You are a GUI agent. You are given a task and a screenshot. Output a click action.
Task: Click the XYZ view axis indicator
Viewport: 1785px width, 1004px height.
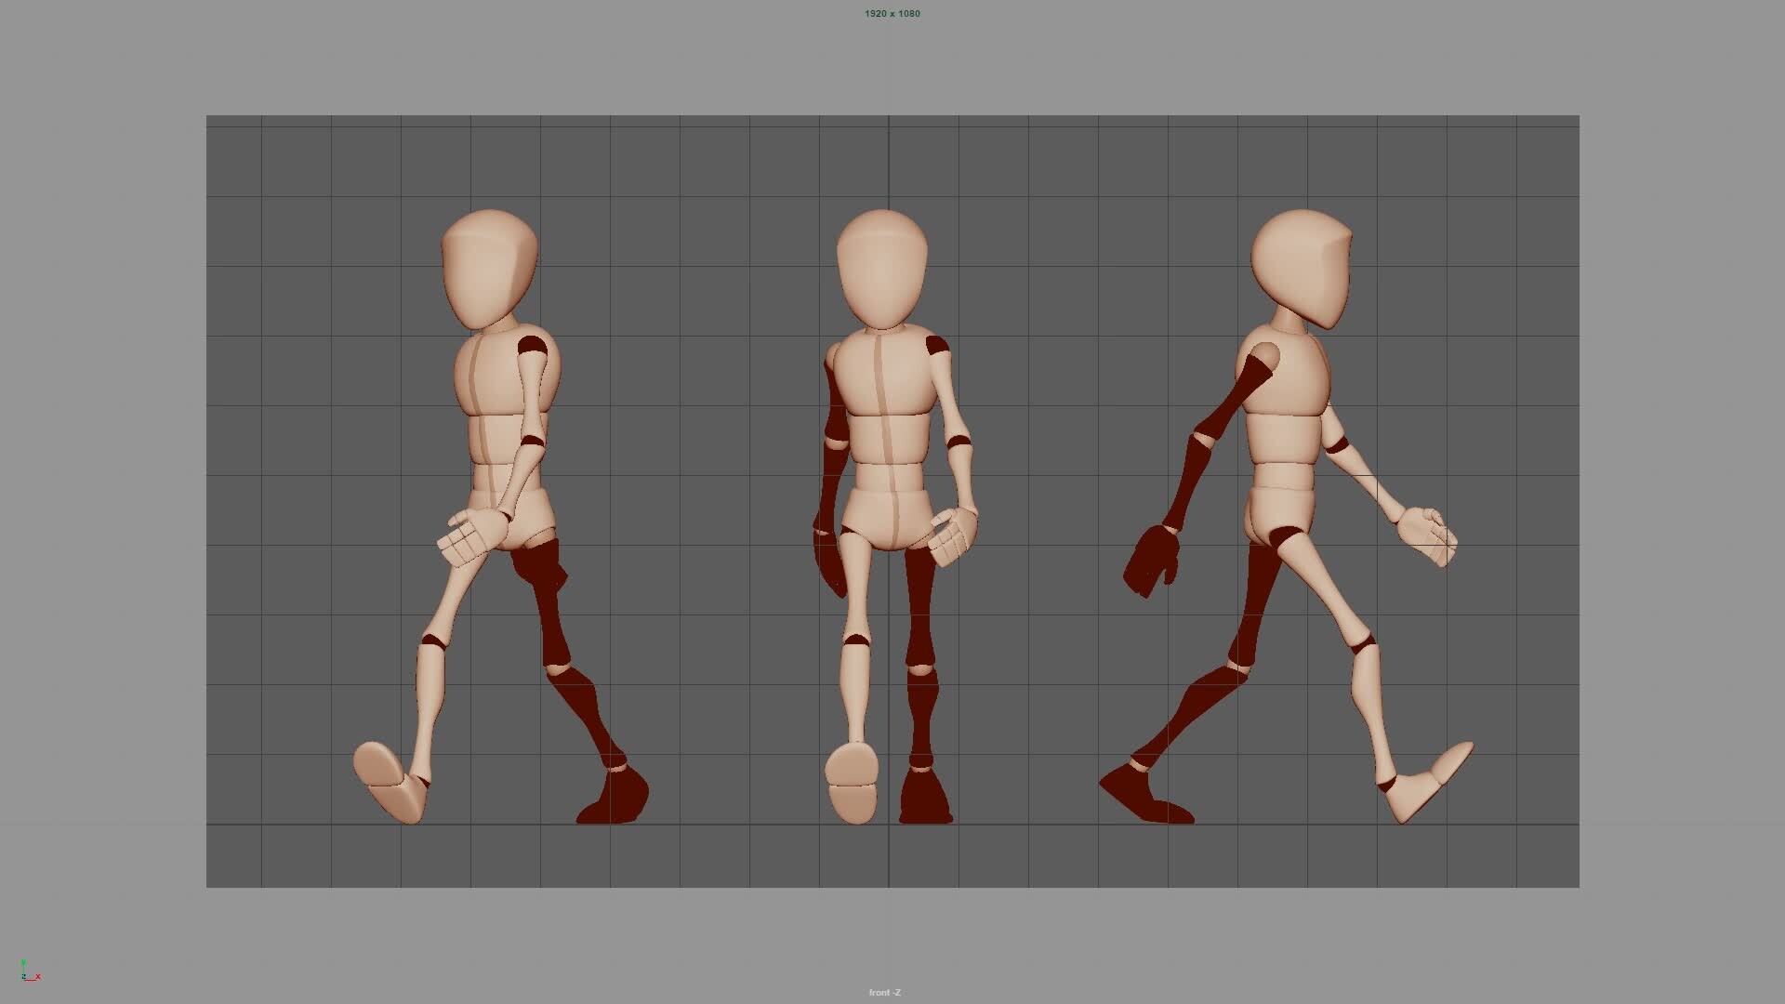(29, 971)
